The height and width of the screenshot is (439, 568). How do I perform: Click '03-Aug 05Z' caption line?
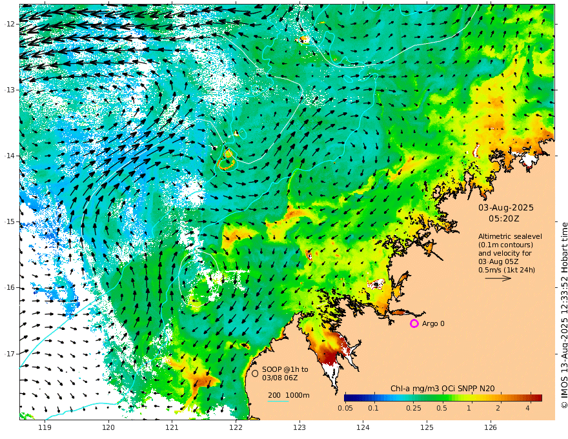(x=498, y=261)
